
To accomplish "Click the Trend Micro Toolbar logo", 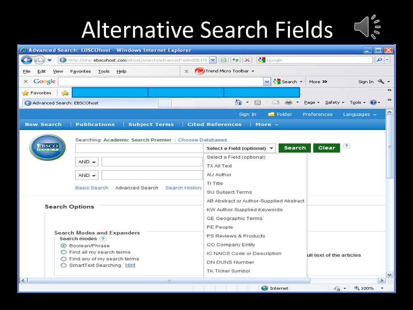I will pyautogui.click(x=200, y=71).
